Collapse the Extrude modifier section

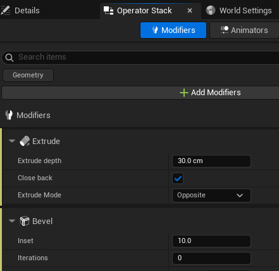(x=12, y=141)
